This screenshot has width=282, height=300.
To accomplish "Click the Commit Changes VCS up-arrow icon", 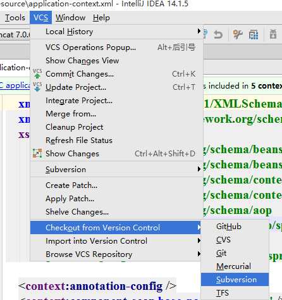I will 37,73.
